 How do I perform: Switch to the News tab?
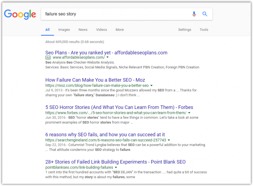[83, 30]
